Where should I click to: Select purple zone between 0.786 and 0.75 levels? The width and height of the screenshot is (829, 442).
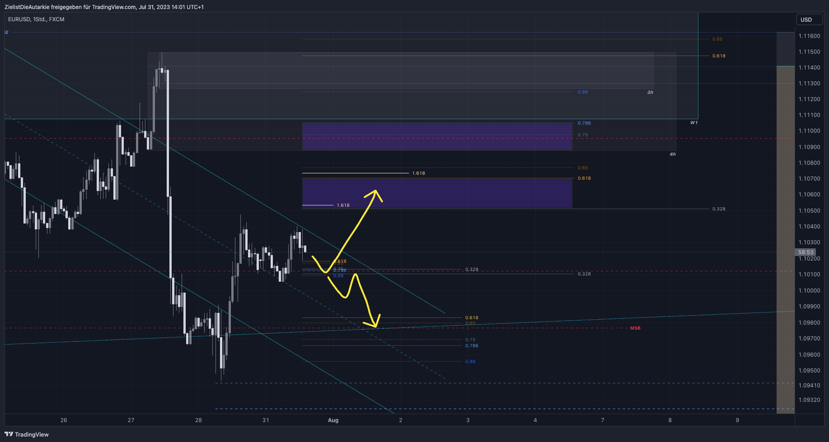pos(437,137)
